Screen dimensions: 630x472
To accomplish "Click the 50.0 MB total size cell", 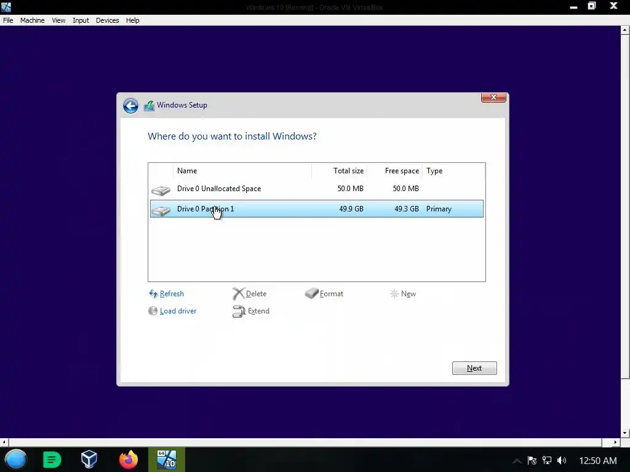I will click(x=350, y=189).
